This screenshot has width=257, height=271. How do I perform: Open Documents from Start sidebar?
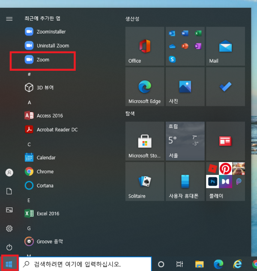[x=9, y=191]
